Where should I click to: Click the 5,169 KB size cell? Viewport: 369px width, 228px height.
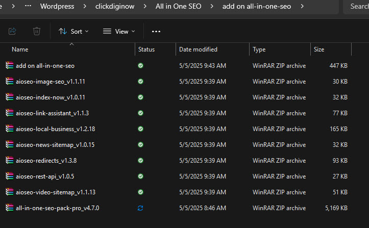336,208
